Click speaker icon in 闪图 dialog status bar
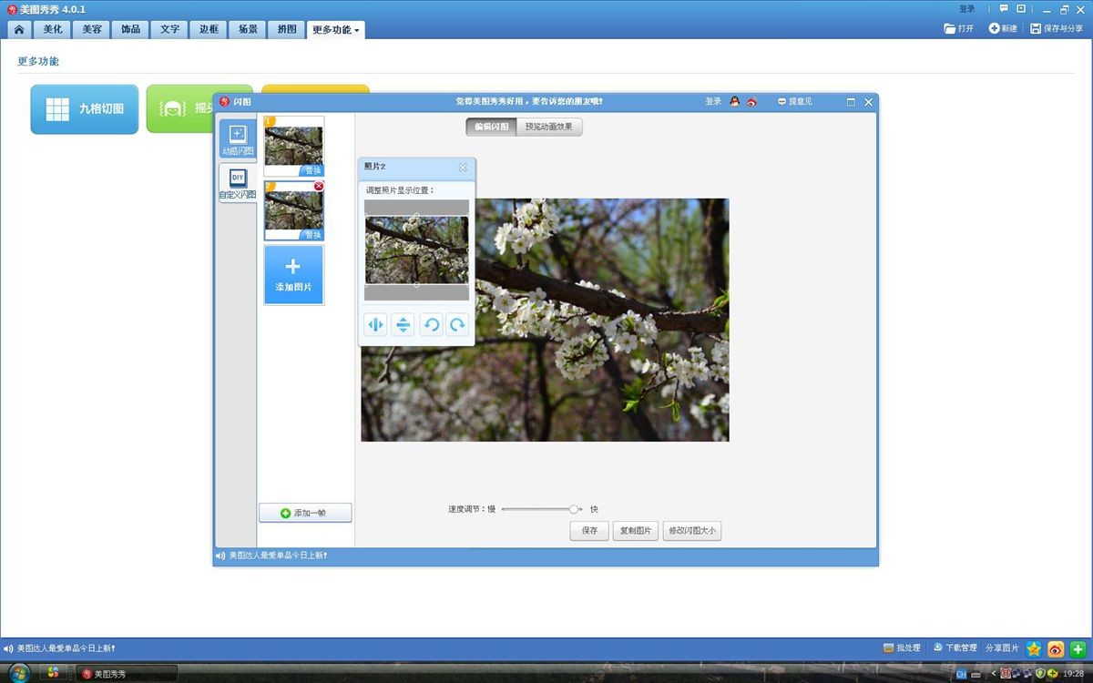 click(220, 556)
